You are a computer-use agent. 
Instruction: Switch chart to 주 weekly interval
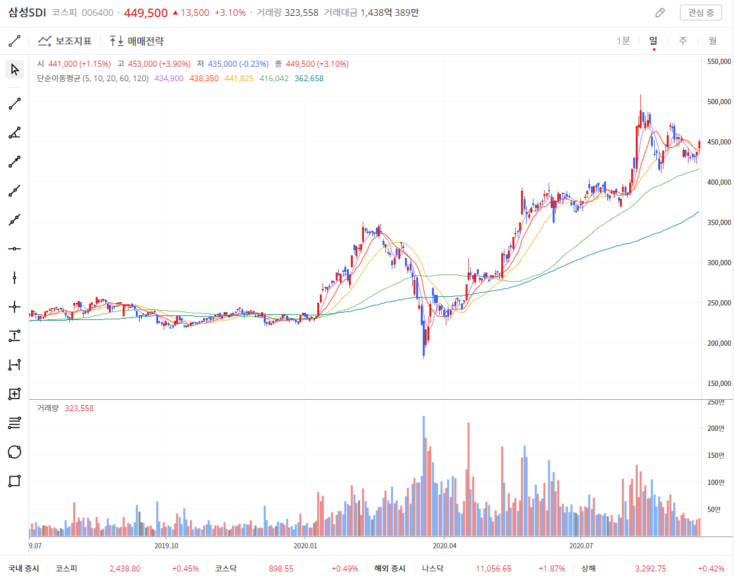click(683, 41)
